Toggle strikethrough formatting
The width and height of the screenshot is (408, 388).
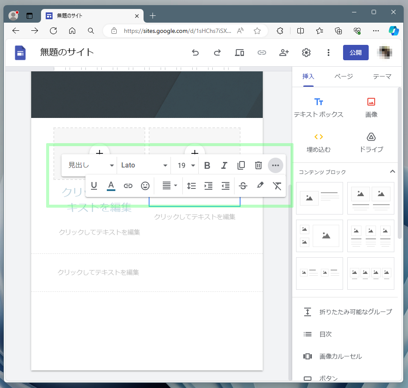tap(243, 186)
